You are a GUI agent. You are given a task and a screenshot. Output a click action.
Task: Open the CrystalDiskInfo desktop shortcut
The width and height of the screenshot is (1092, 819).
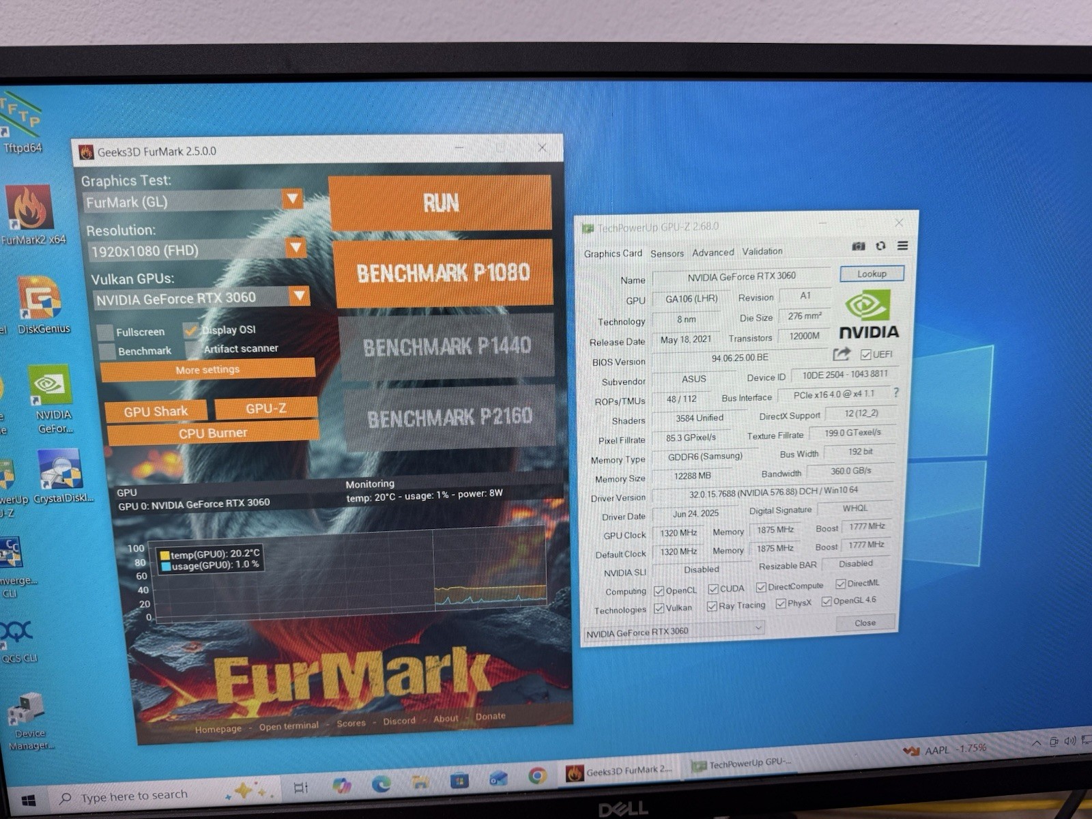(61, 476)
